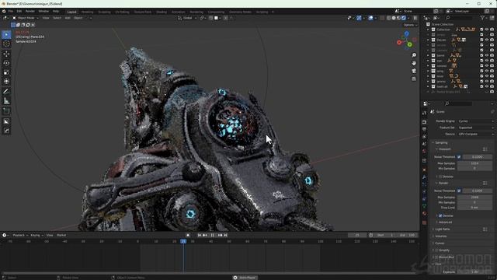Click the current frame number field
Viewport: 497px width, 280px height.
[357, 235]
